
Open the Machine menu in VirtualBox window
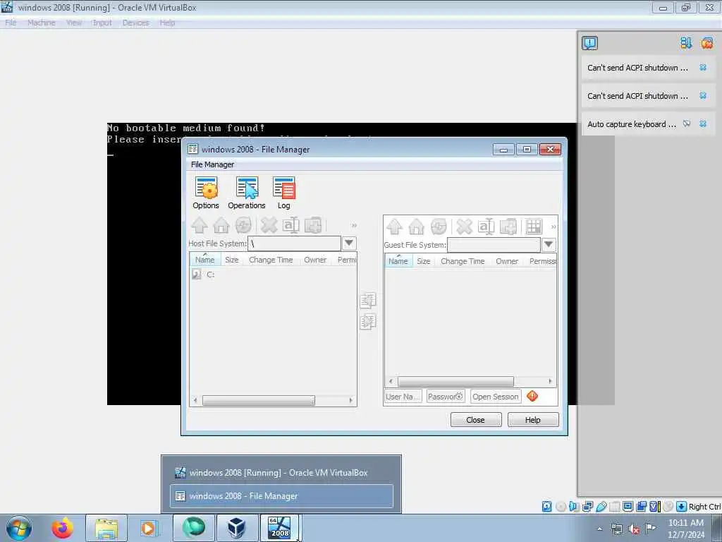[x=41, y=23]
